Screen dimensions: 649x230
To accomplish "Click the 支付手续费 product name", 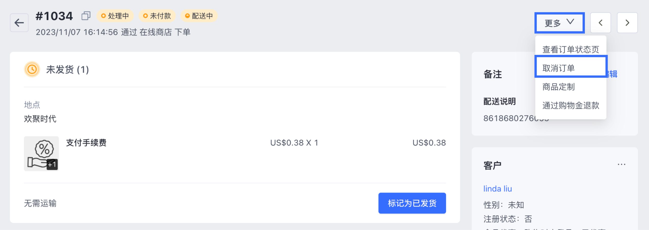I will click(x=86, y=143).
